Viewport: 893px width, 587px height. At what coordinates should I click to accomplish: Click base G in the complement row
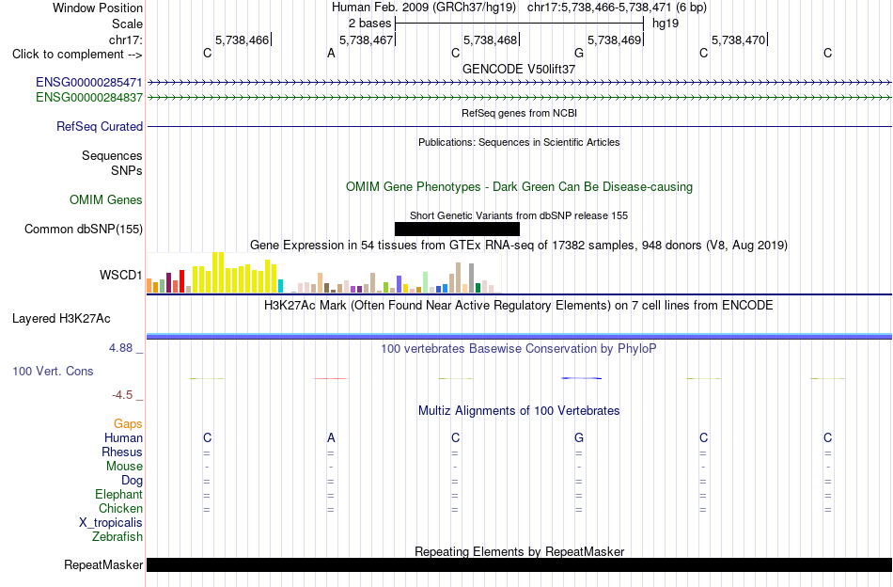pyautogui.click(x=579, y=54)
